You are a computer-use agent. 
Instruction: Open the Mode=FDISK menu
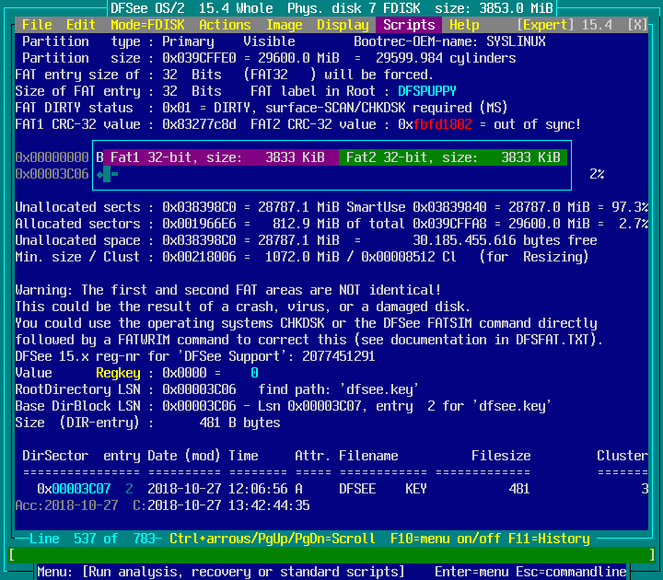click(x=147, y=25)
